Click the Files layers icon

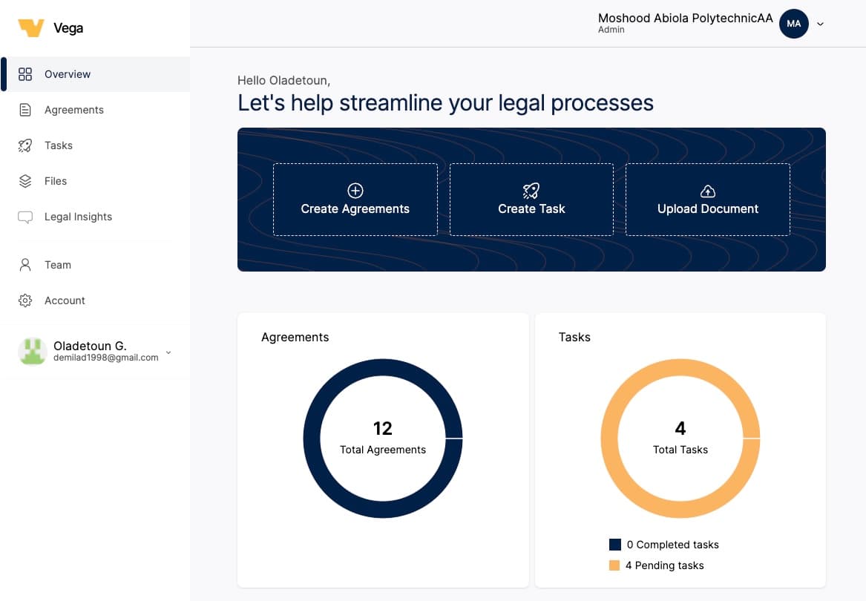25,181
